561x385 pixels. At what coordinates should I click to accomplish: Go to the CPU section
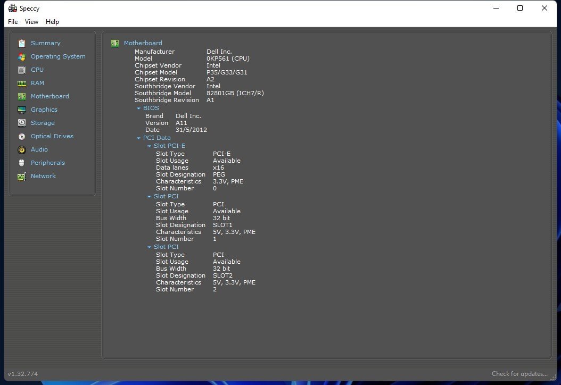(x=37, y=69)
